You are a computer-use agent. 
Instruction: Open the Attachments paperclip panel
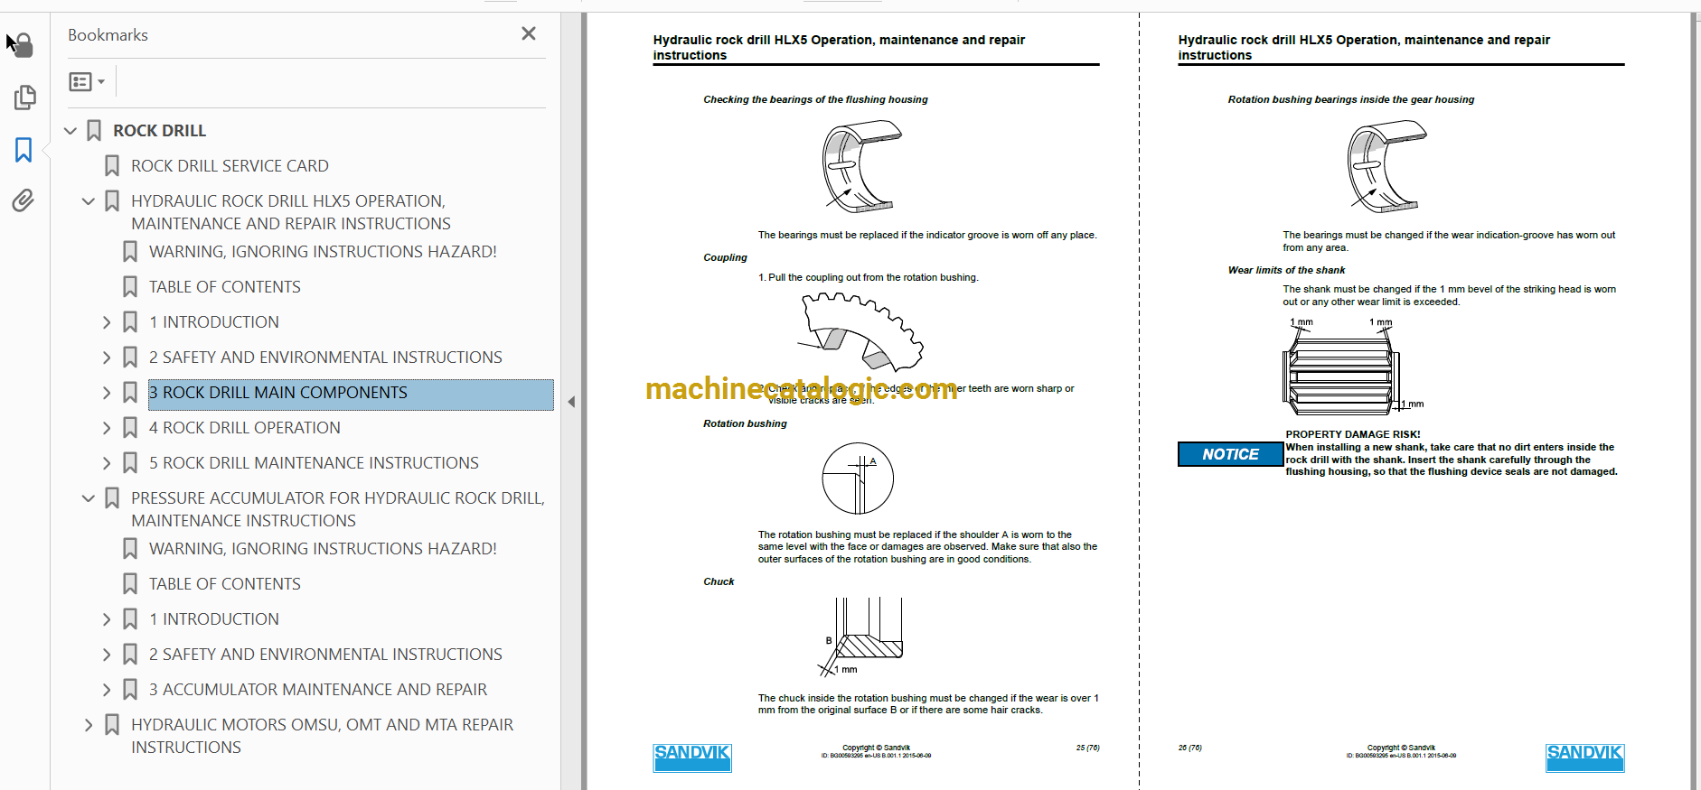(x=23, y=200)
